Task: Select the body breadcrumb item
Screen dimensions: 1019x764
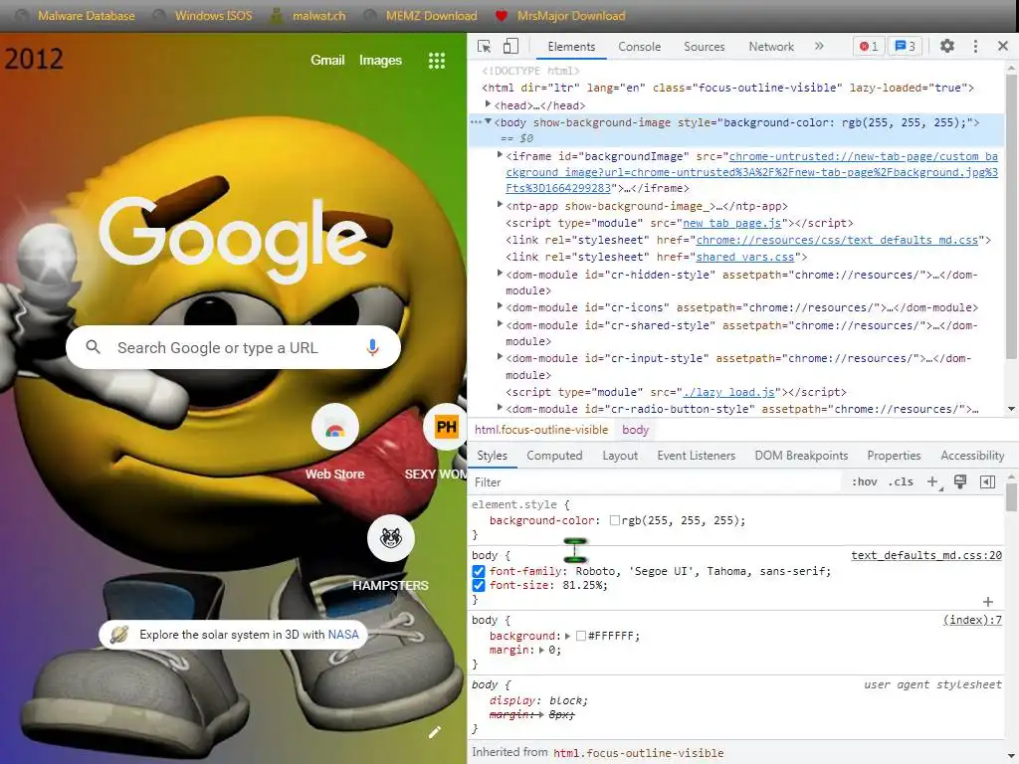Action: (x=635, y=430)
